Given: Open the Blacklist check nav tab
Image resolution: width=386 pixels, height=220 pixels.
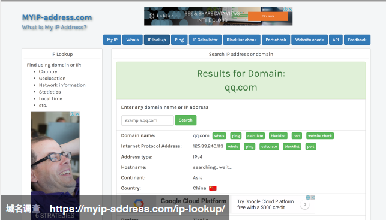Looking at the screenshot, I should point(241,40).
